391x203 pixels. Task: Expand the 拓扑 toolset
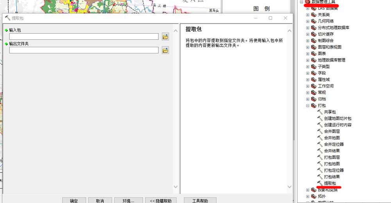click(308, 196)
